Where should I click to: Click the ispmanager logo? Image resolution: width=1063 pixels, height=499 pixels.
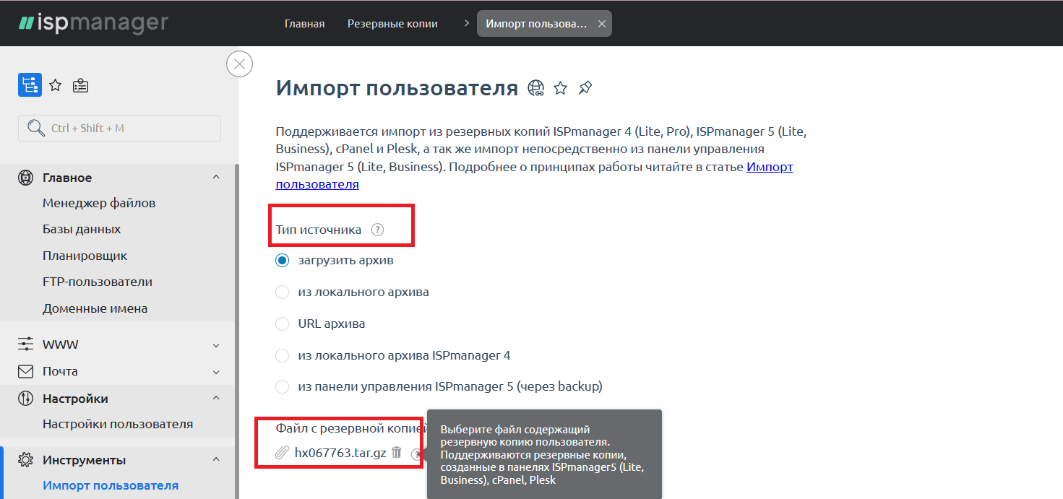(93, 22)
